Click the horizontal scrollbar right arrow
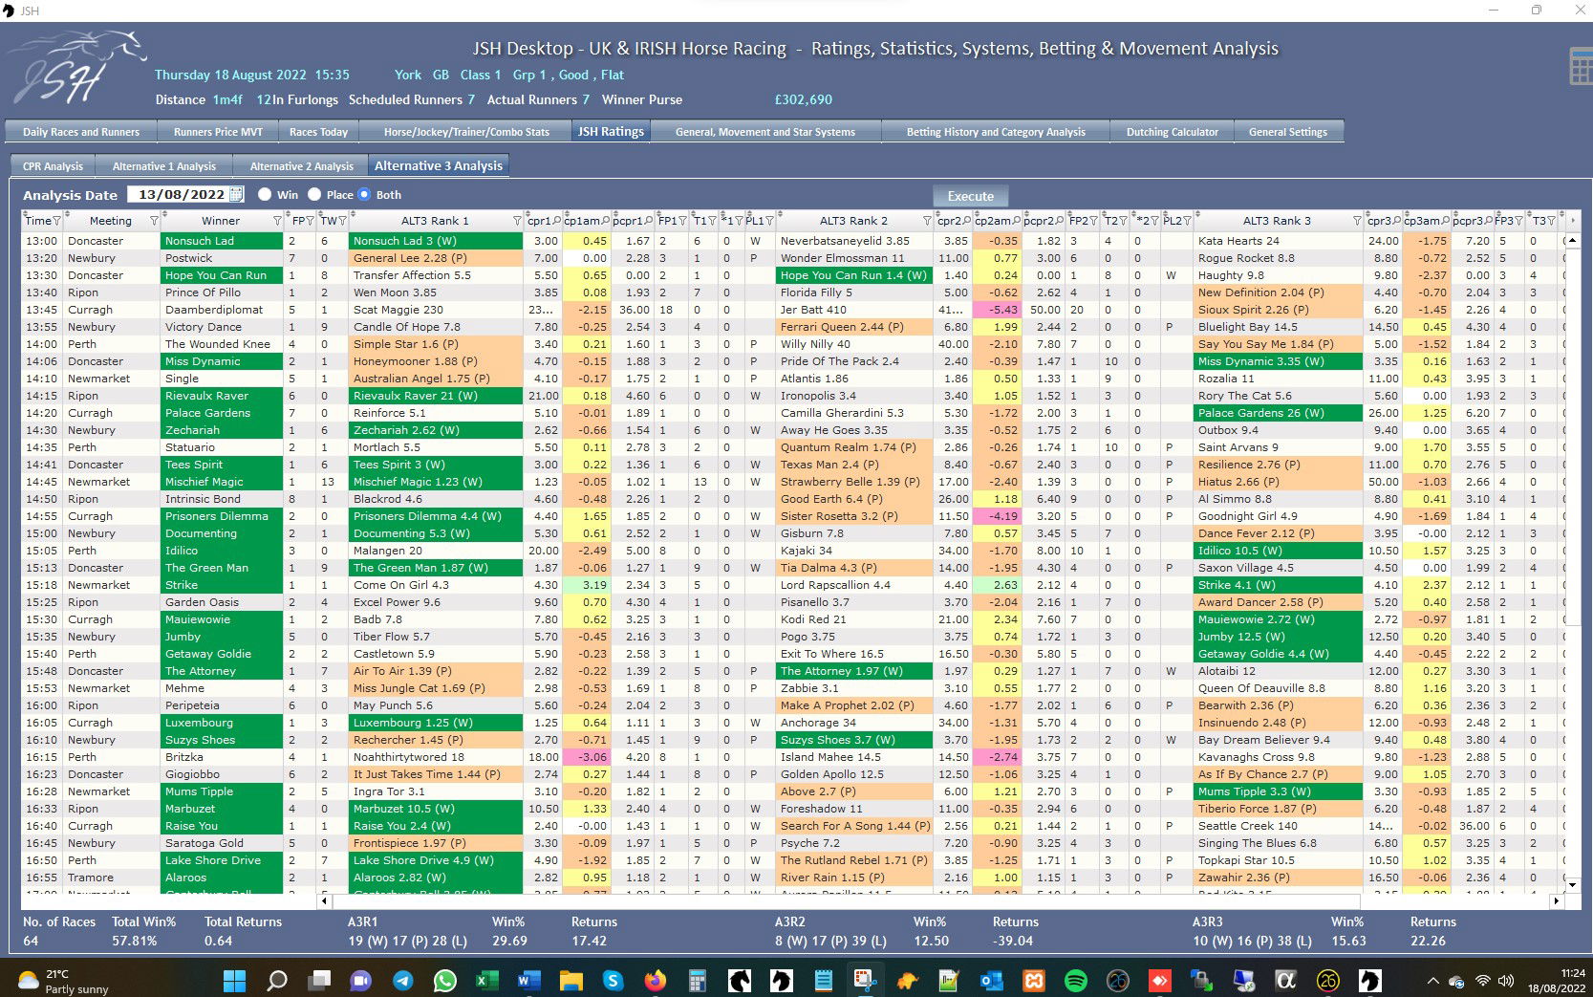The image size is (1593, 997). point(1557,900)
